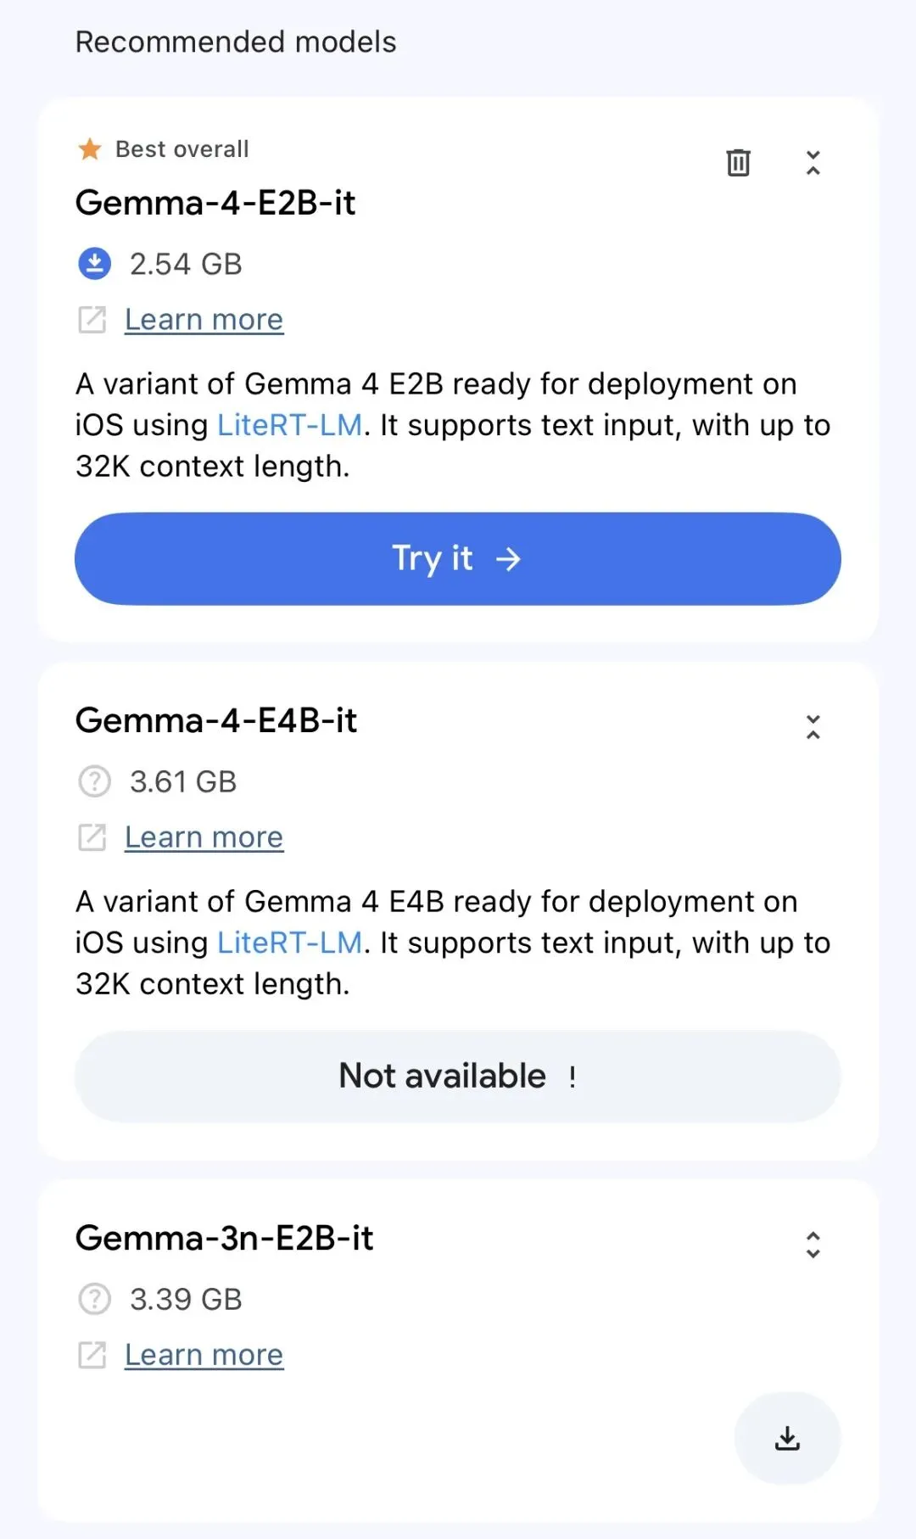Collapse the Gemma-4-E2B-it card
The height and width of the screenshot is (1539, 916).
pyautogui.click(x=813, y=162)
